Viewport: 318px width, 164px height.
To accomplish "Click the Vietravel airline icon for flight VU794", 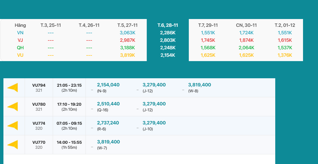I will (13, 88).
